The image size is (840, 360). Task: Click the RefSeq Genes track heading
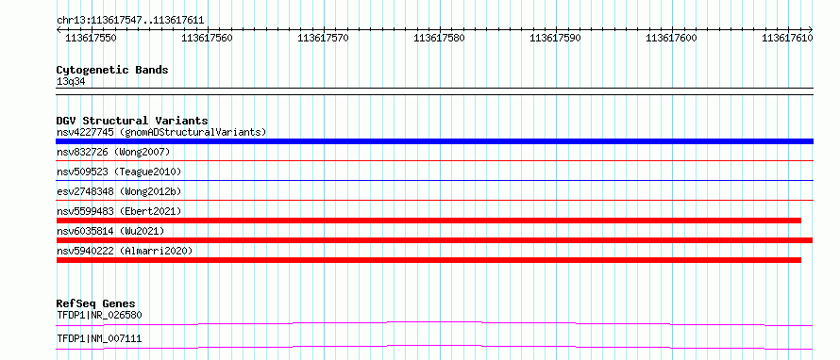coord(96,303)
